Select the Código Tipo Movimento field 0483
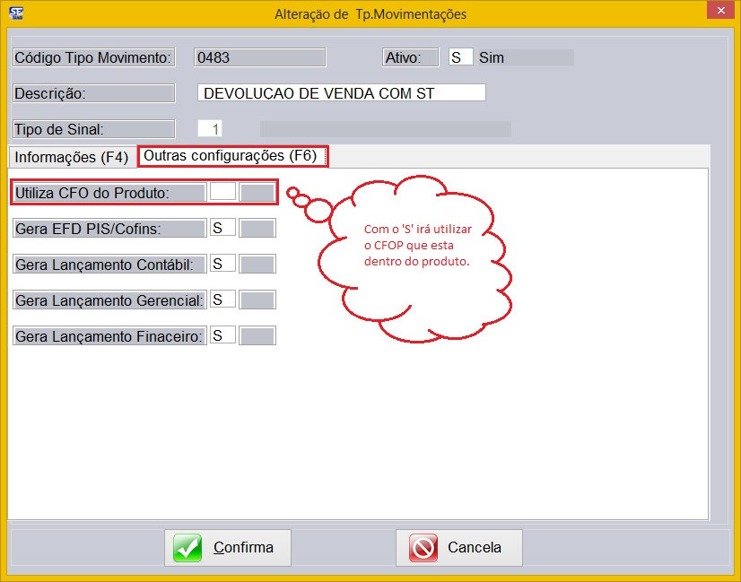The width and height of the screenshot is (741, 582). coord(259,57)
